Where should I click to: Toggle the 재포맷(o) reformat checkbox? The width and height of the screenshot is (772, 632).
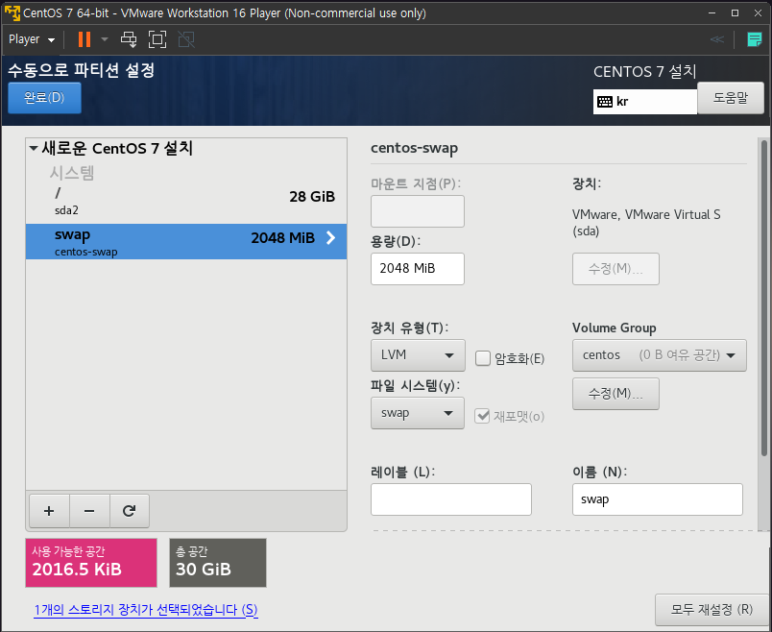pyautogui.click(x=482, y=416)
